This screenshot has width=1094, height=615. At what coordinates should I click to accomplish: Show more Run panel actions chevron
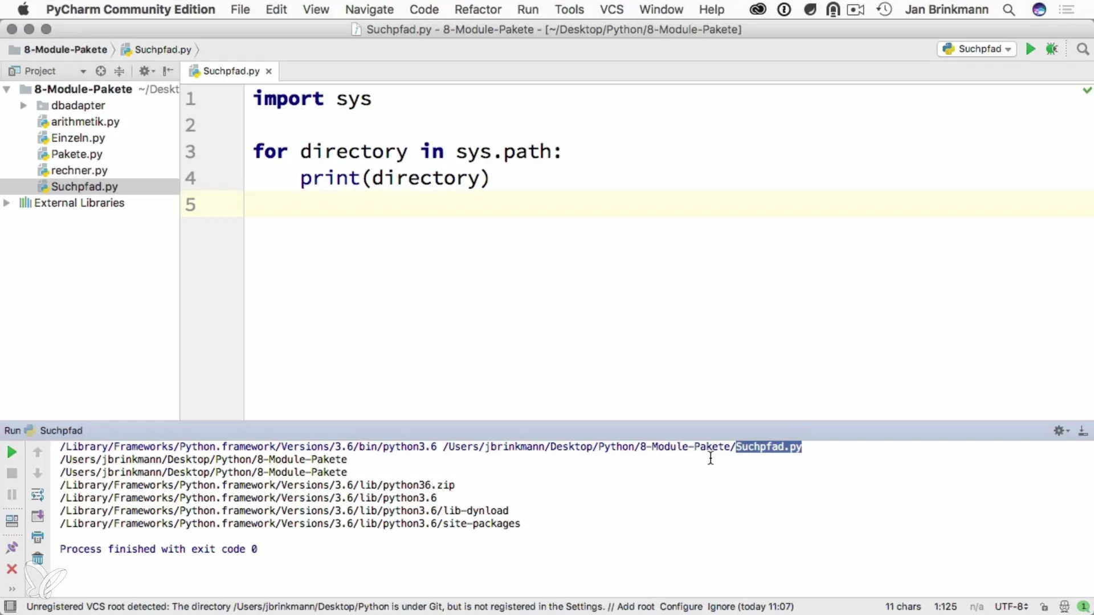pos(11,589)
